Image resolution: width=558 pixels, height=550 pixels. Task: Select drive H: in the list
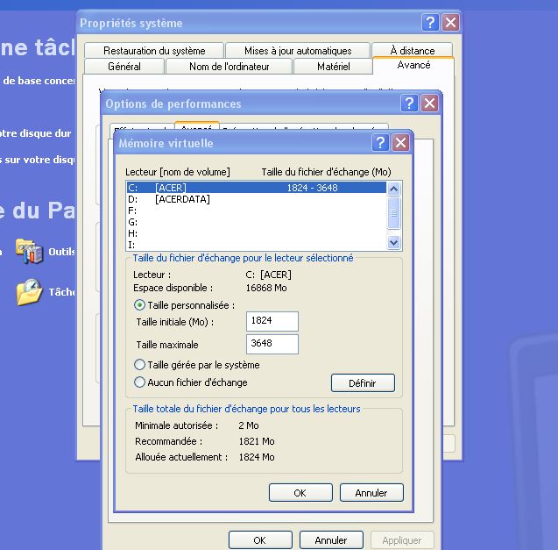click(257, 233)
